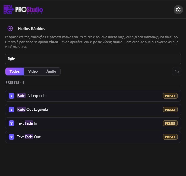Click the V icon on Text Fade In
The height and width of the screenshot is (176, 186).
(12, 123)
